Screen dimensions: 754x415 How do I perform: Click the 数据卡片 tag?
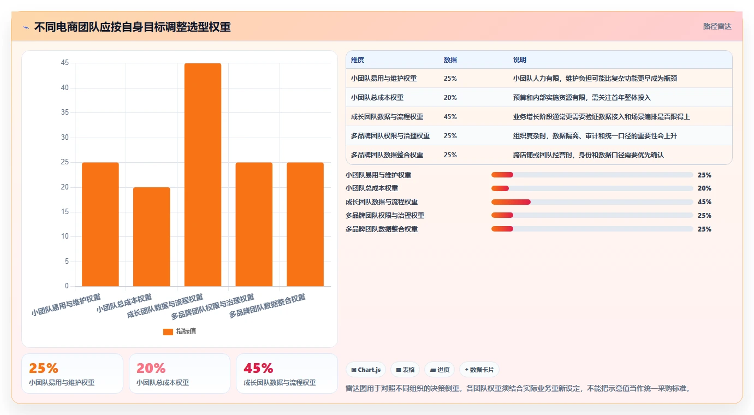(479, 370)
